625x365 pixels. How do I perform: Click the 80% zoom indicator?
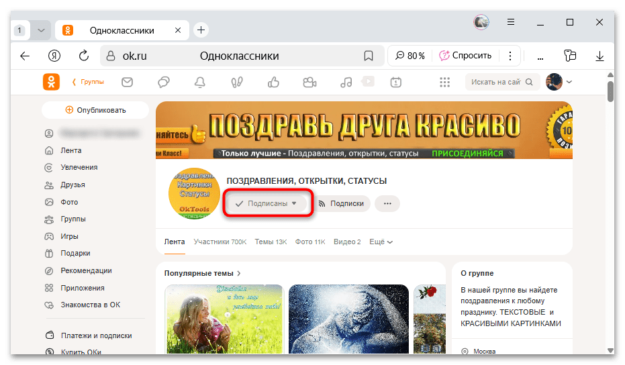[x=410, y=56]
